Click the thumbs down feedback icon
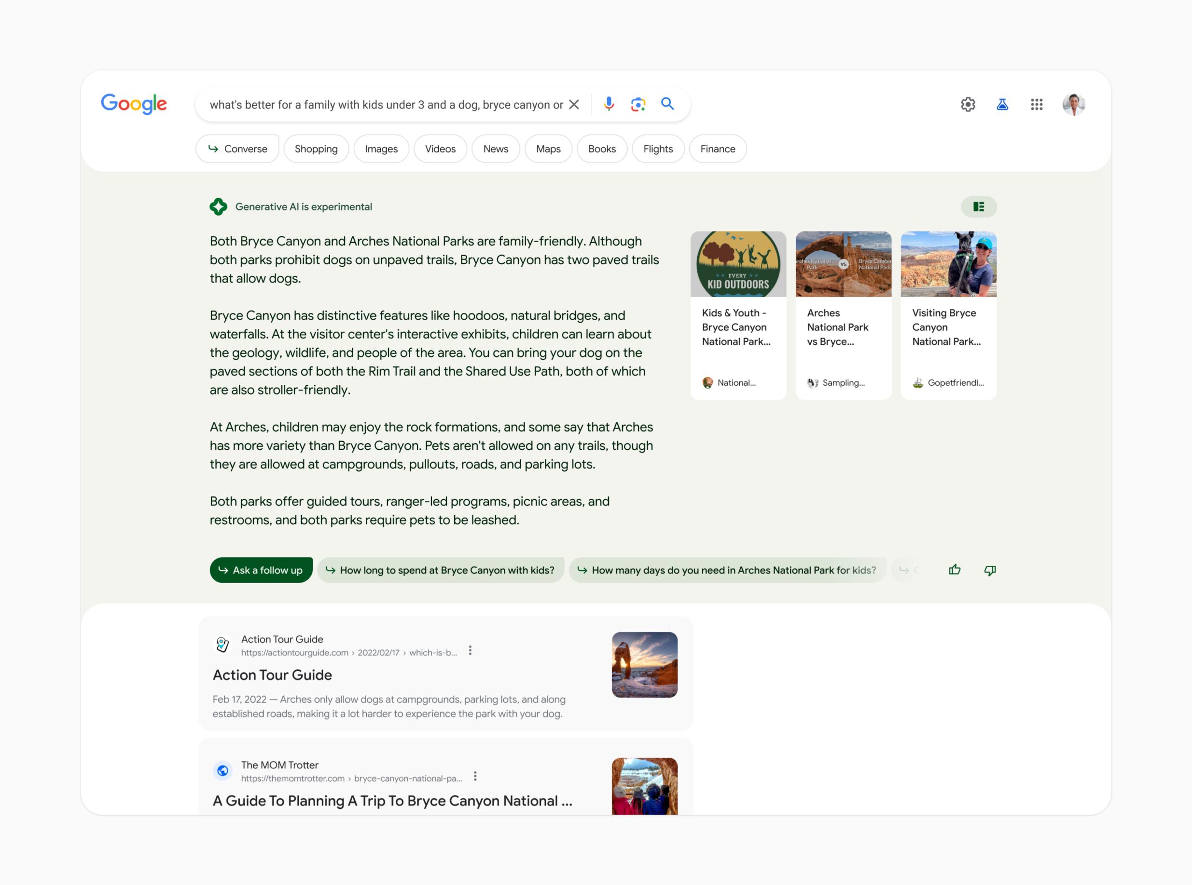This screenshot has width=1192, height=885. [x=989, y=570]
